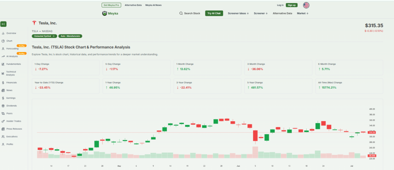Image resolution: width=394 pixels, height=170 pixels.
Task: Click the Profile person icon in sidebar
Action: [3, 144]
